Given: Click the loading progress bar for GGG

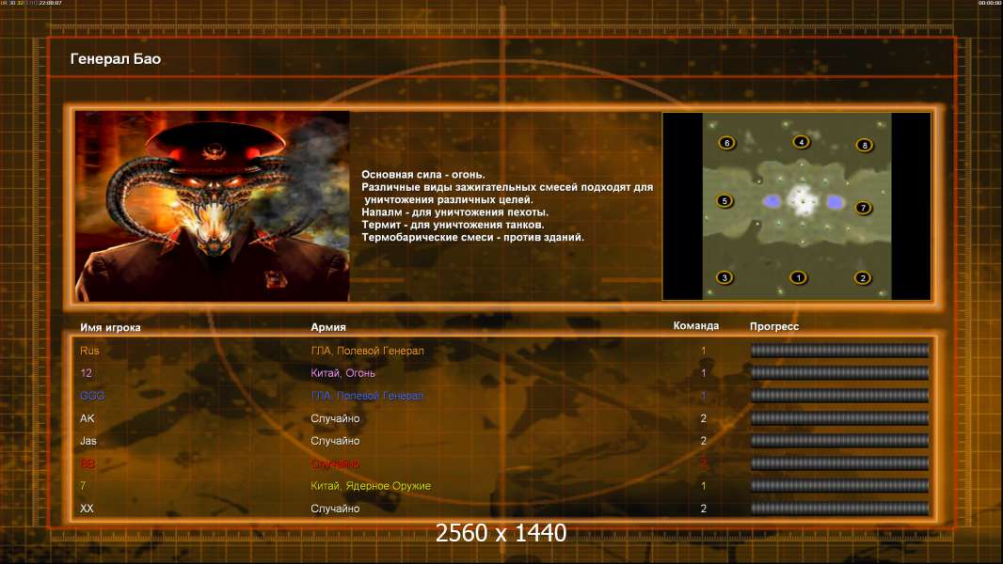Looking at the screenshot, I should [839, 396].
